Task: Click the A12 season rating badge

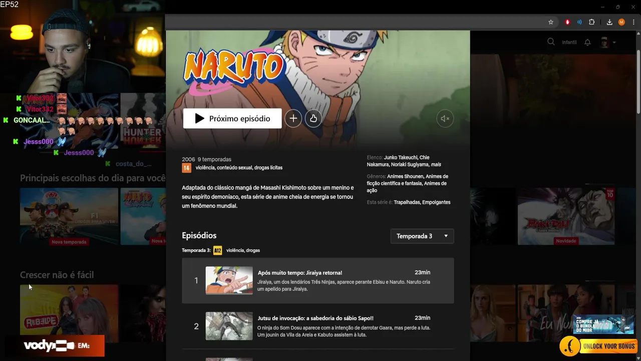Action: point(217,250)
